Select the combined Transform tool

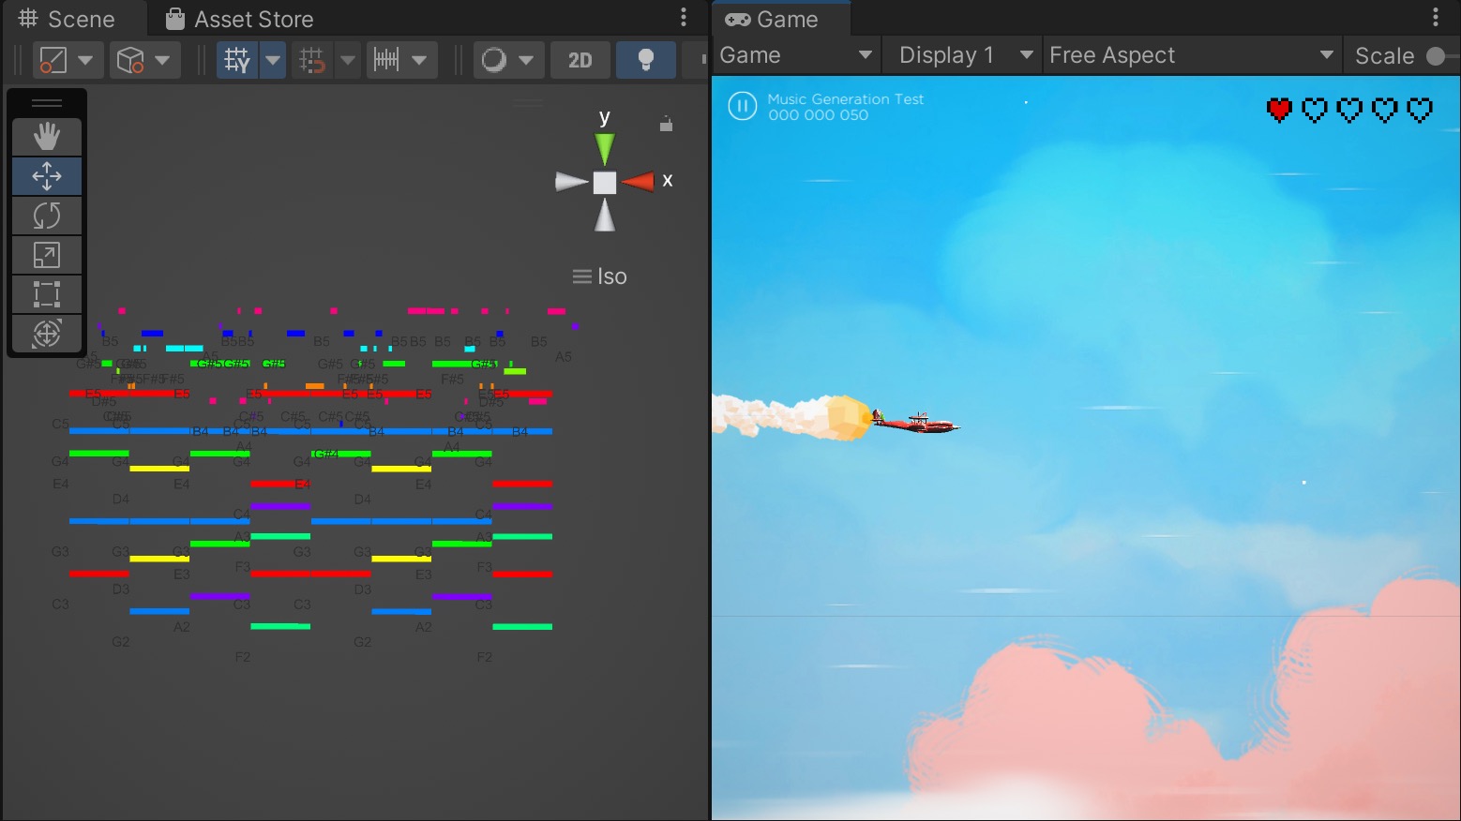coord(47,334)
